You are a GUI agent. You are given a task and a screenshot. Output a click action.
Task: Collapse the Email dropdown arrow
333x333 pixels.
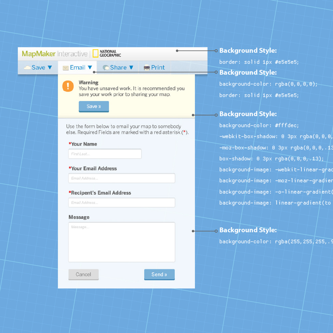point(90,67)
